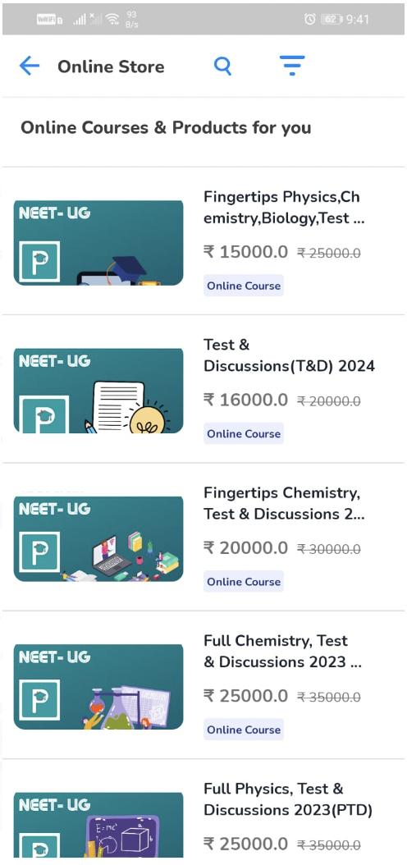Open Test & Discussions 2024 thumbnail
The height and width of the screenshot is (865, 407).
pos(98,391)
